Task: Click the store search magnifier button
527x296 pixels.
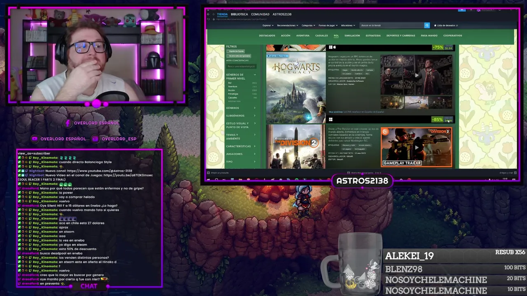Action: [427, 25]
